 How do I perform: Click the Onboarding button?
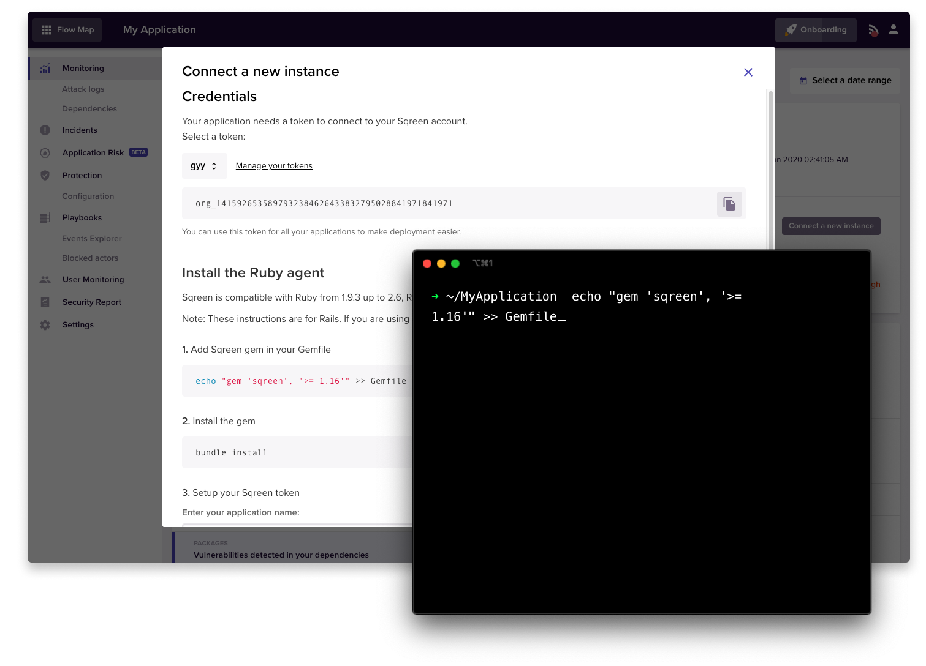point(816,30)
